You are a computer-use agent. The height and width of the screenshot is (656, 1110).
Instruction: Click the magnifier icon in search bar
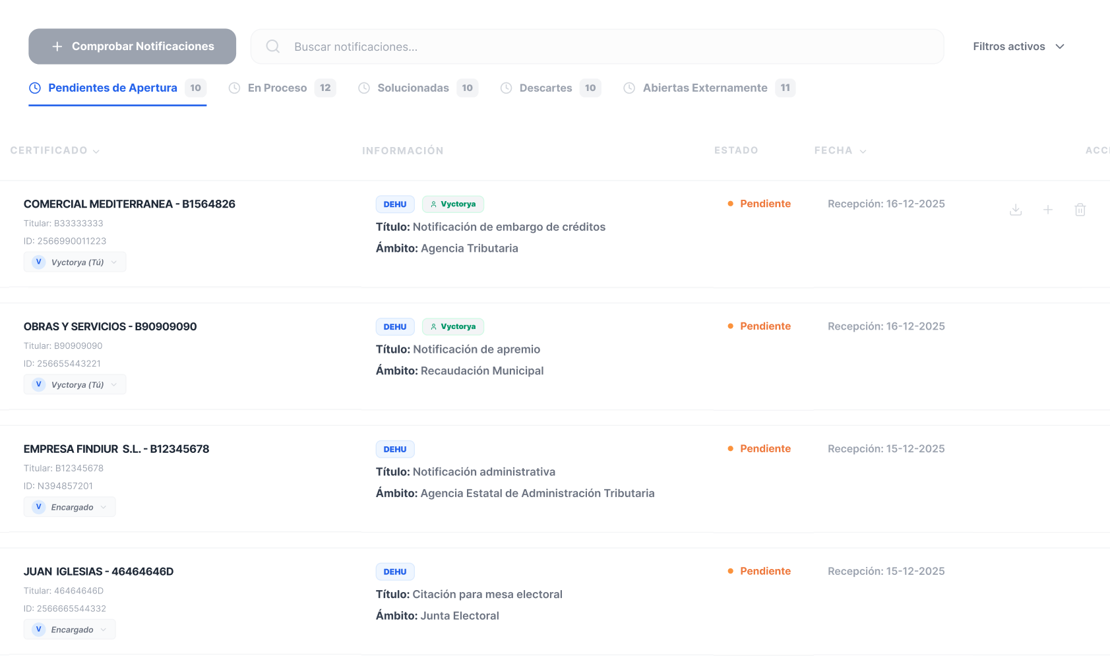point(273,47)
